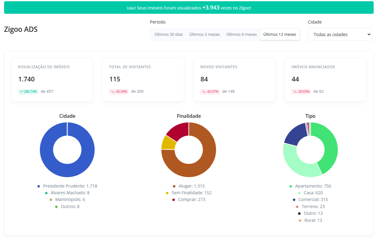Select Últimos 12 meses period tab
This screenshot has height=242, width=376.
[x=280, y=35]
